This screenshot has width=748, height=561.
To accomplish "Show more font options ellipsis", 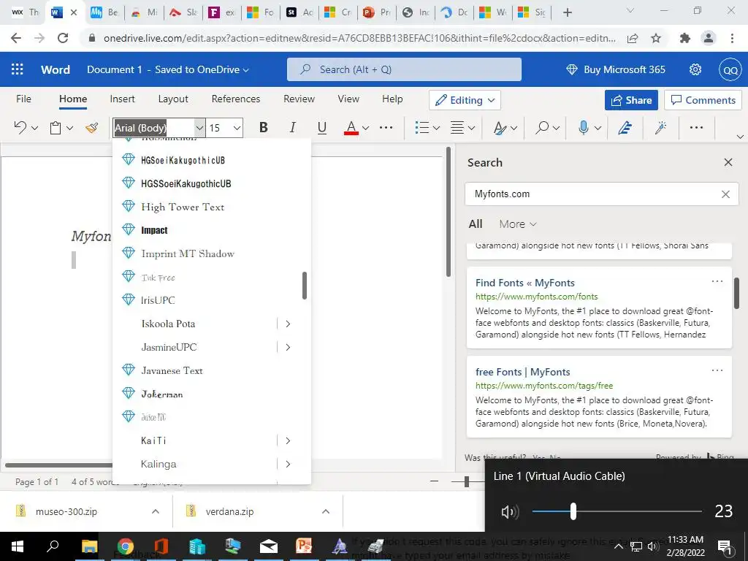I will pos(386,127).
